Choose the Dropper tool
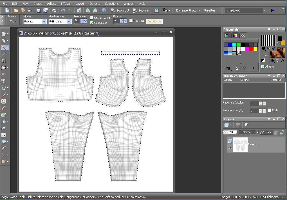This screenshot has width=287, height=200. pyautogui.click(x=4, y=54)
